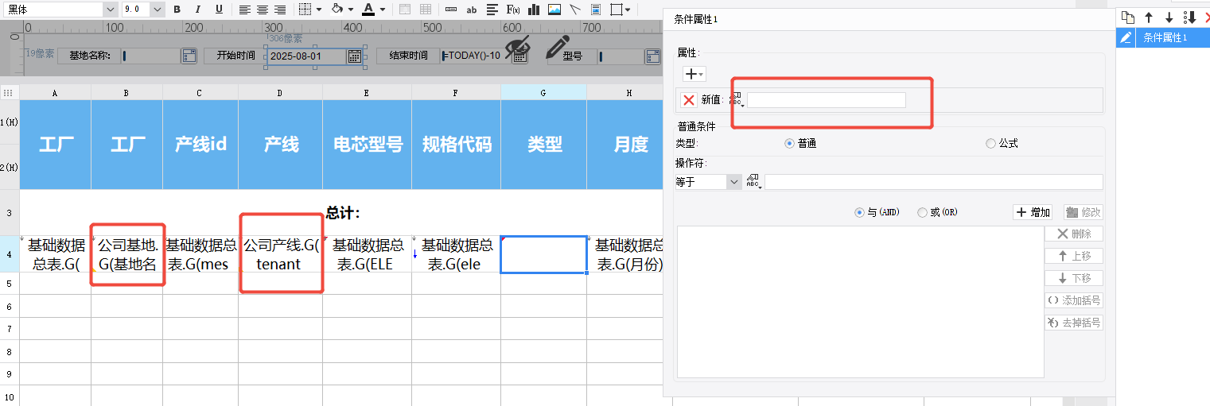1210x406 pixels.
Task: Insert rich text with lines icon
Action: coord(492,10)
